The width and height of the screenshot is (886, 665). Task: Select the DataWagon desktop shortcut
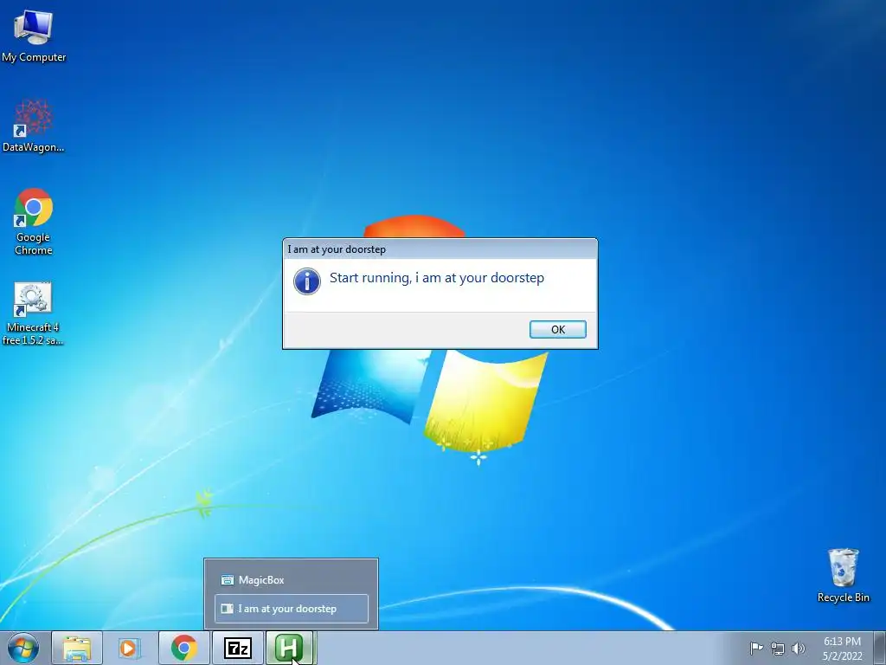coord(34,126)
